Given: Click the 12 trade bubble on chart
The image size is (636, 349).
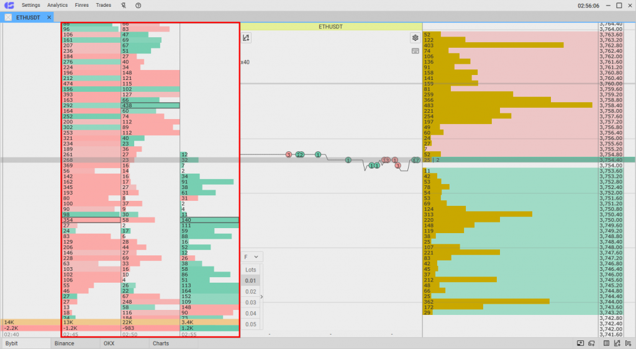Looking at the screenshot, I should point(300,154).
